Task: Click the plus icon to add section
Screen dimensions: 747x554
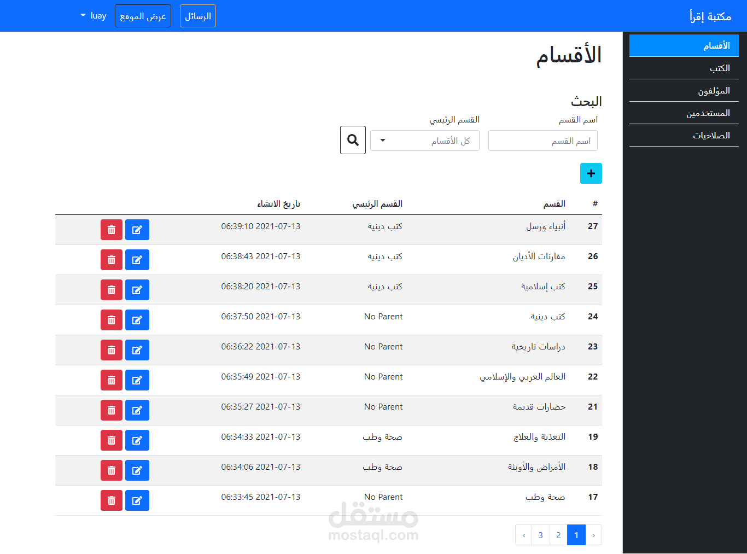Action: tap(591, 173)
